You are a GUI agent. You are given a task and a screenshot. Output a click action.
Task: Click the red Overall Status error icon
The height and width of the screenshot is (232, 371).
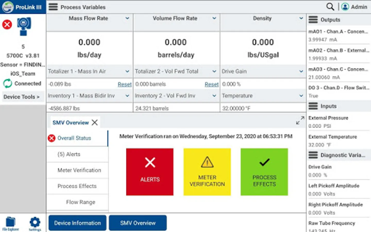(52, 138)
